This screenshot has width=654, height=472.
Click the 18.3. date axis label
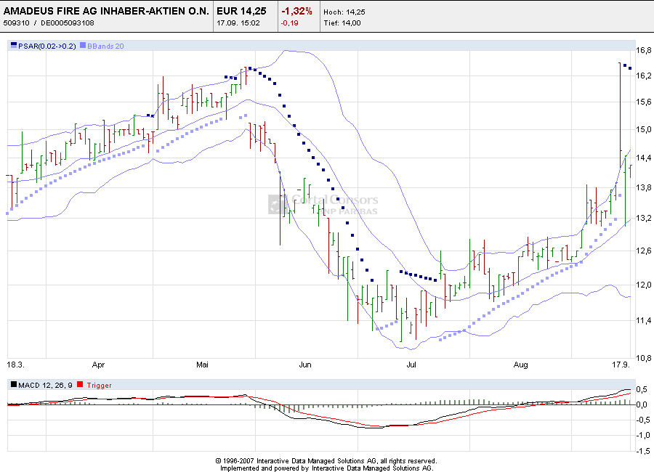[16, 365]
